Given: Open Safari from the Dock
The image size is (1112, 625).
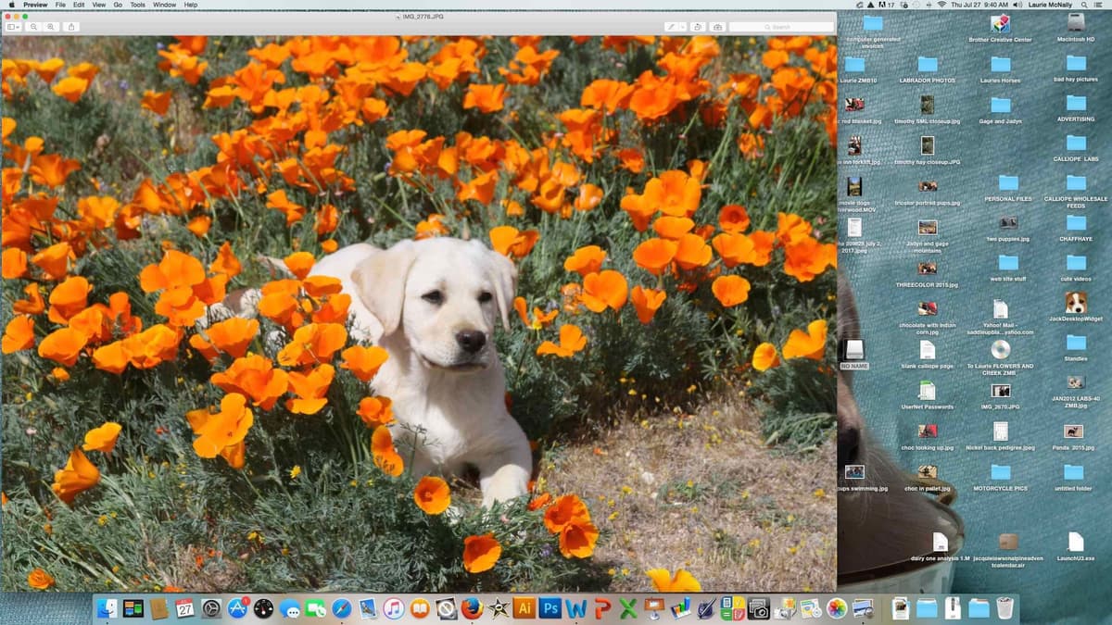Looking at the screenshot, I should tap(341, 608).
